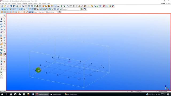This screenshot has width=171, height=96.
Task: Open the Mail Chrome taskbar window
Action: (71, 94)
